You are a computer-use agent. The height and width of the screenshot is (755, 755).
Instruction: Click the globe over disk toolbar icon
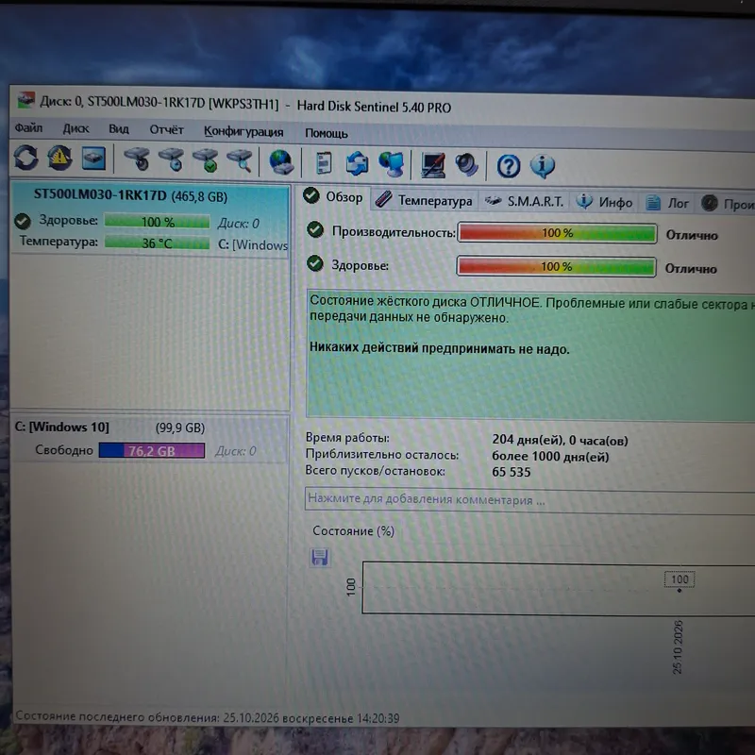[x=281, y=161]
